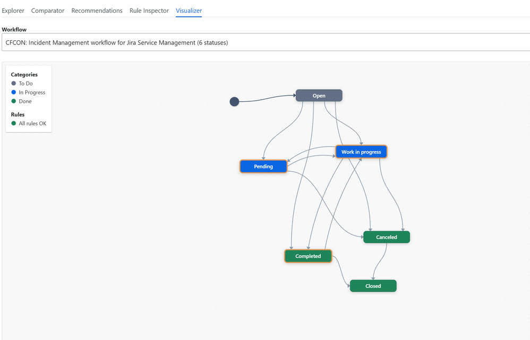Click the 'All rules OK' legend text
This screenshot has height=340, width=530.
(x=32, y=124)
